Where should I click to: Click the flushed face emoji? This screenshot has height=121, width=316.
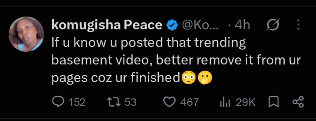189,78
